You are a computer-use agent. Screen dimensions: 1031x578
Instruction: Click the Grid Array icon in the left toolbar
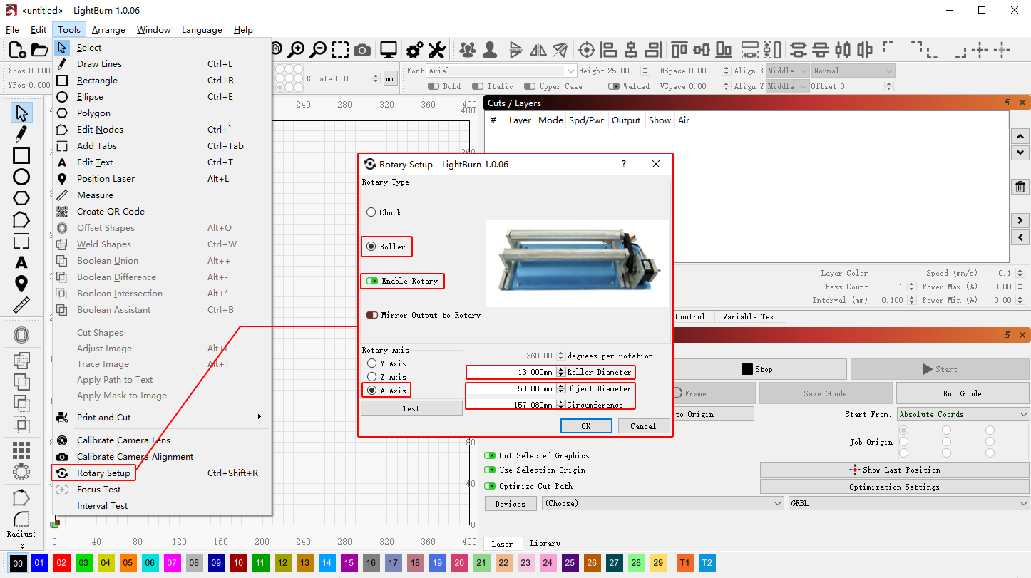coord(21,450)
